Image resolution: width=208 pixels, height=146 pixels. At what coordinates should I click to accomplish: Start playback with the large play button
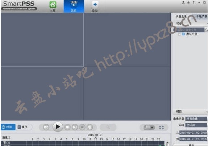pyautogui.click(x=58, y=127)
